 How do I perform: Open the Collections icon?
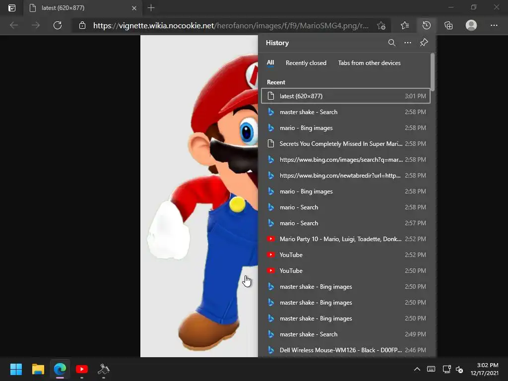(x=448, y=25)
